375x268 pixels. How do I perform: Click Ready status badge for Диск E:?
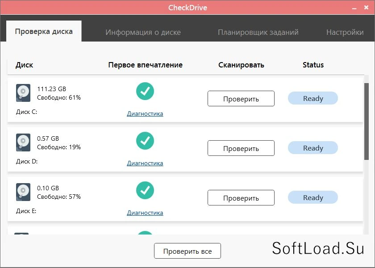(x=313, y=197)
